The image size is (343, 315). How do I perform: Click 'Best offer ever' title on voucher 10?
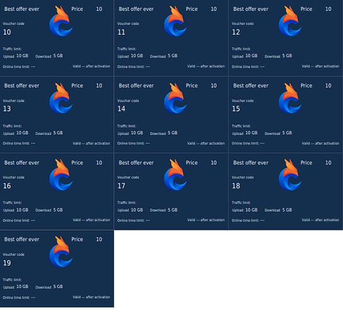point(22,9)
